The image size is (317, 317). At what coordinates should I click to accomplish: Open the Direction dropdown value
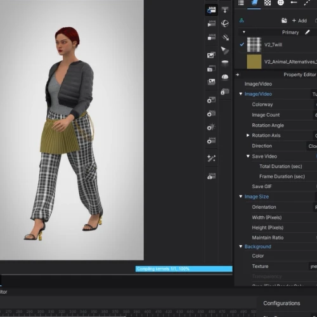pos(312,146)
